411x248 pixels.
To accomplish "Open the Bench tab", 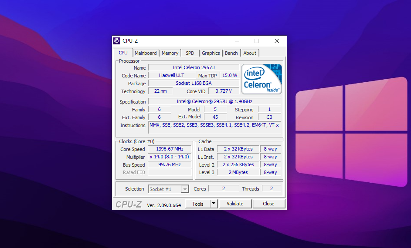I will point(231,53).
